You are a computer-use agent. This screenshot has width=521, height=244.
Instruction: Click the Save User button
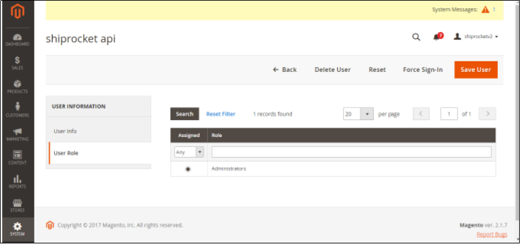(x=476, y=70)
